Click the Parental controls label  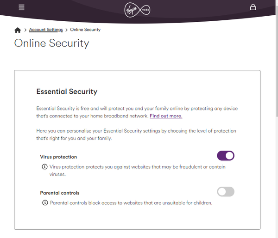tap(60, 193)
